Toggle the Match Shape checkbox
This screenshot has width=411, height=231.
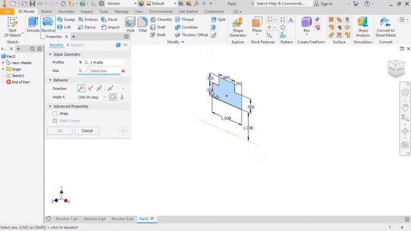tap(55, 121)
